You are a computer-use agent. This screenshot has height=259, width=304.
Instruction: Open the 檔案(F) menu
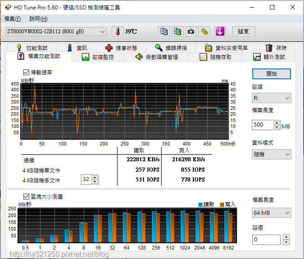point(13,19)
